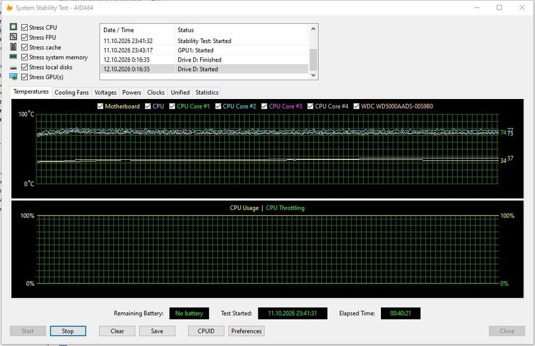Image resolution: width=535 pixels, height=346 pixels.
Task: Select the Powers tab
Action: (x=132, y=93)
